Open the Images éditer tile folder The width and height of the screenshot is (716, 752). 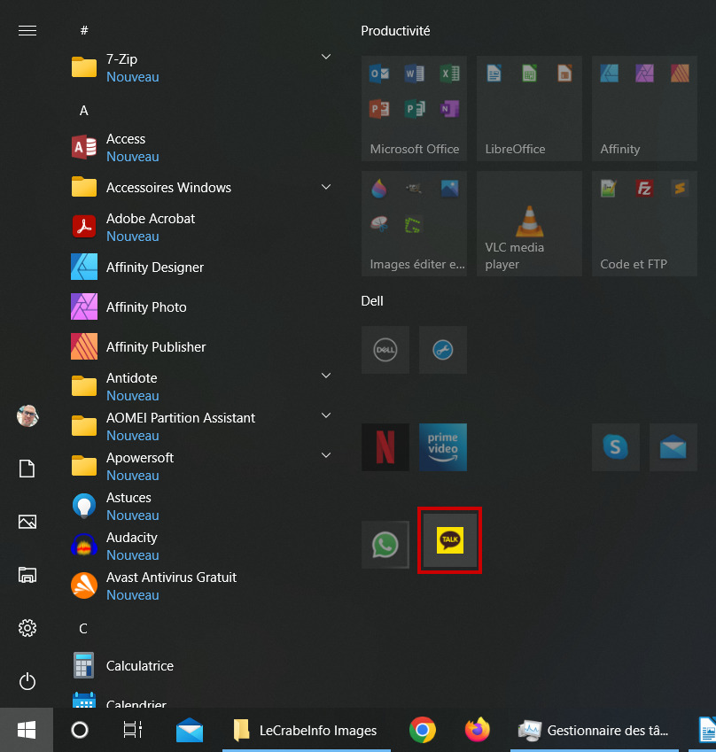[414, 223]
